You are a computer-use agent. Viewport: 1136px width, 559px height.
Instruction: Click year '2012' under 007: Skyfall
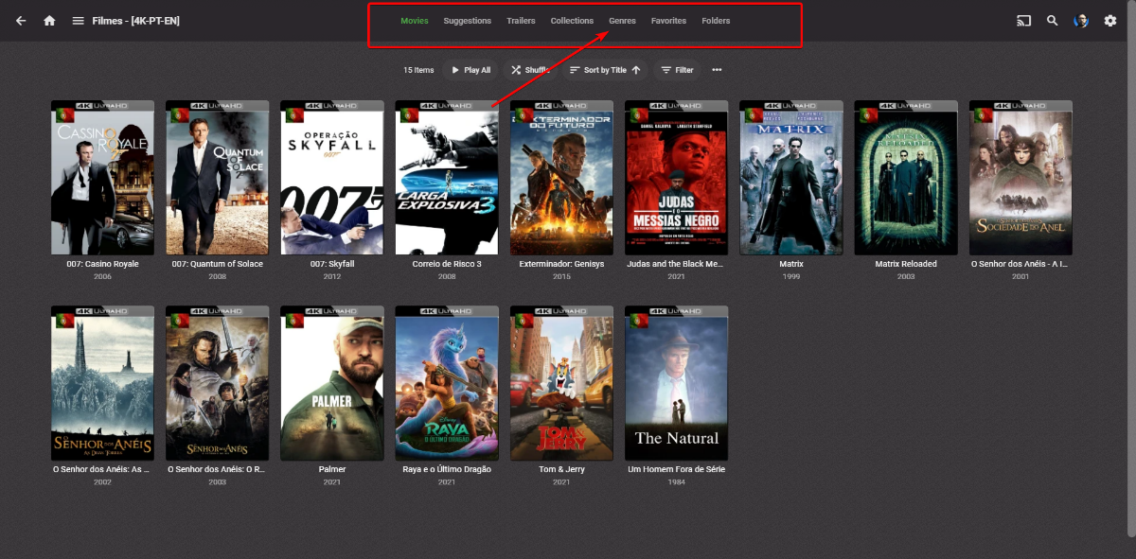[x=332, y=277]
